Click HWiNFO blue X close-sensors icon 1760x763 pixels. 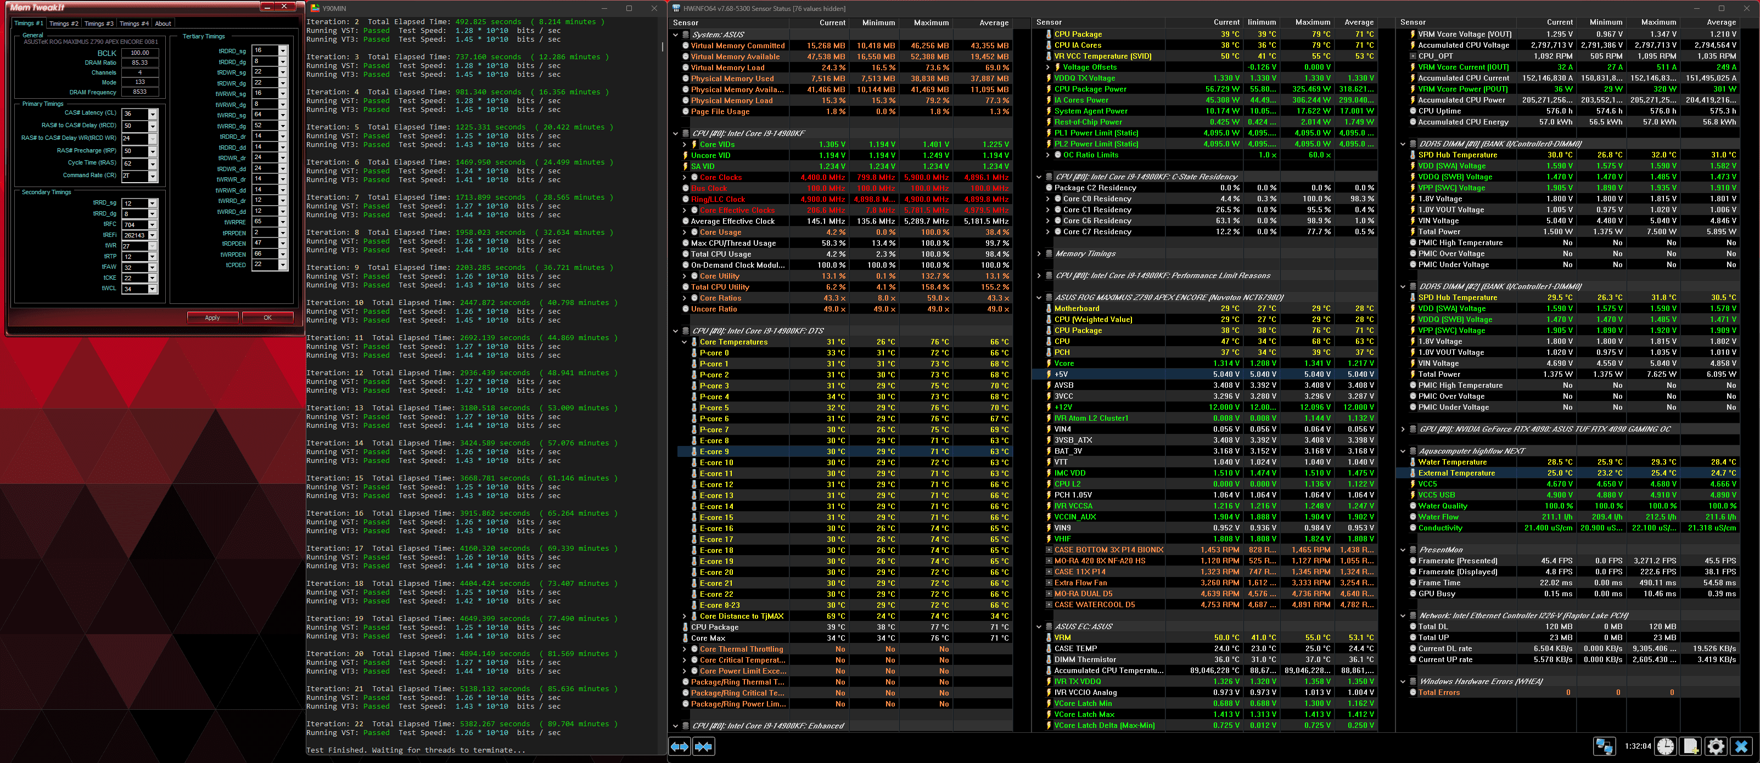pyautogui.click(x=1741, y=746)
